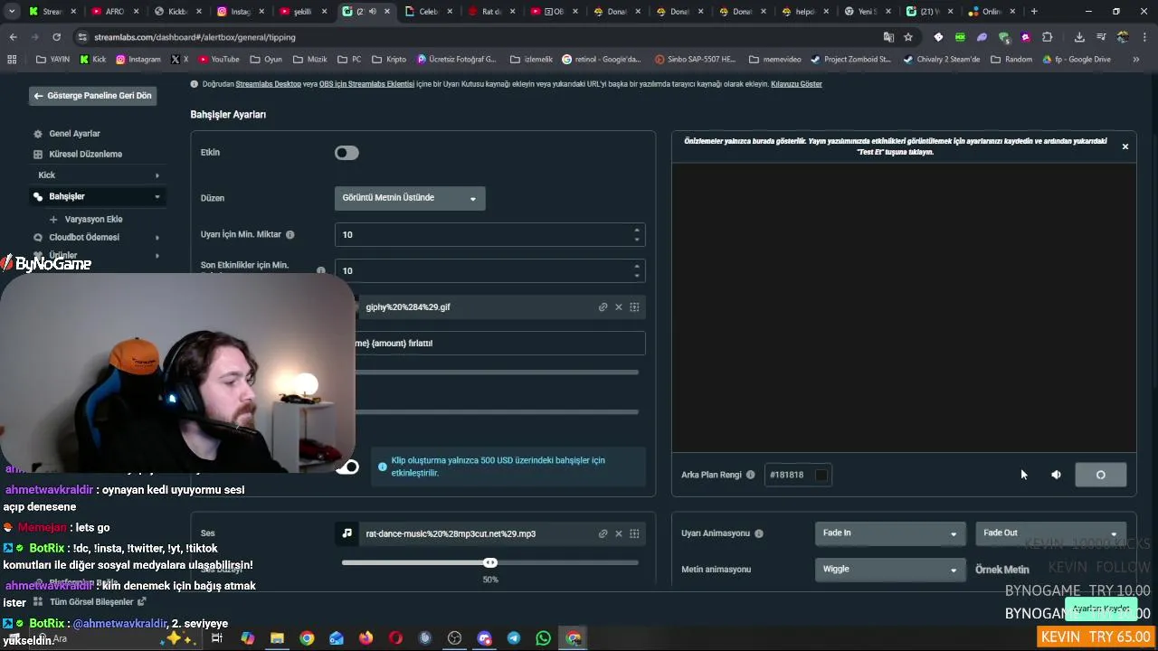
Task: Switch to the Rat da tab
Action: [490, 12]
